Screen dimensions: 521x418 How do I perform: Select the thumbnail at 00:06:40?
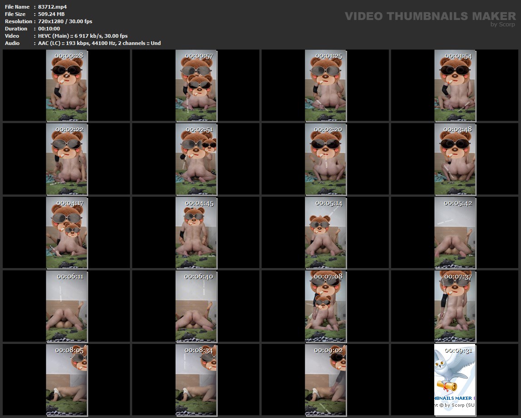click(196, 307)
